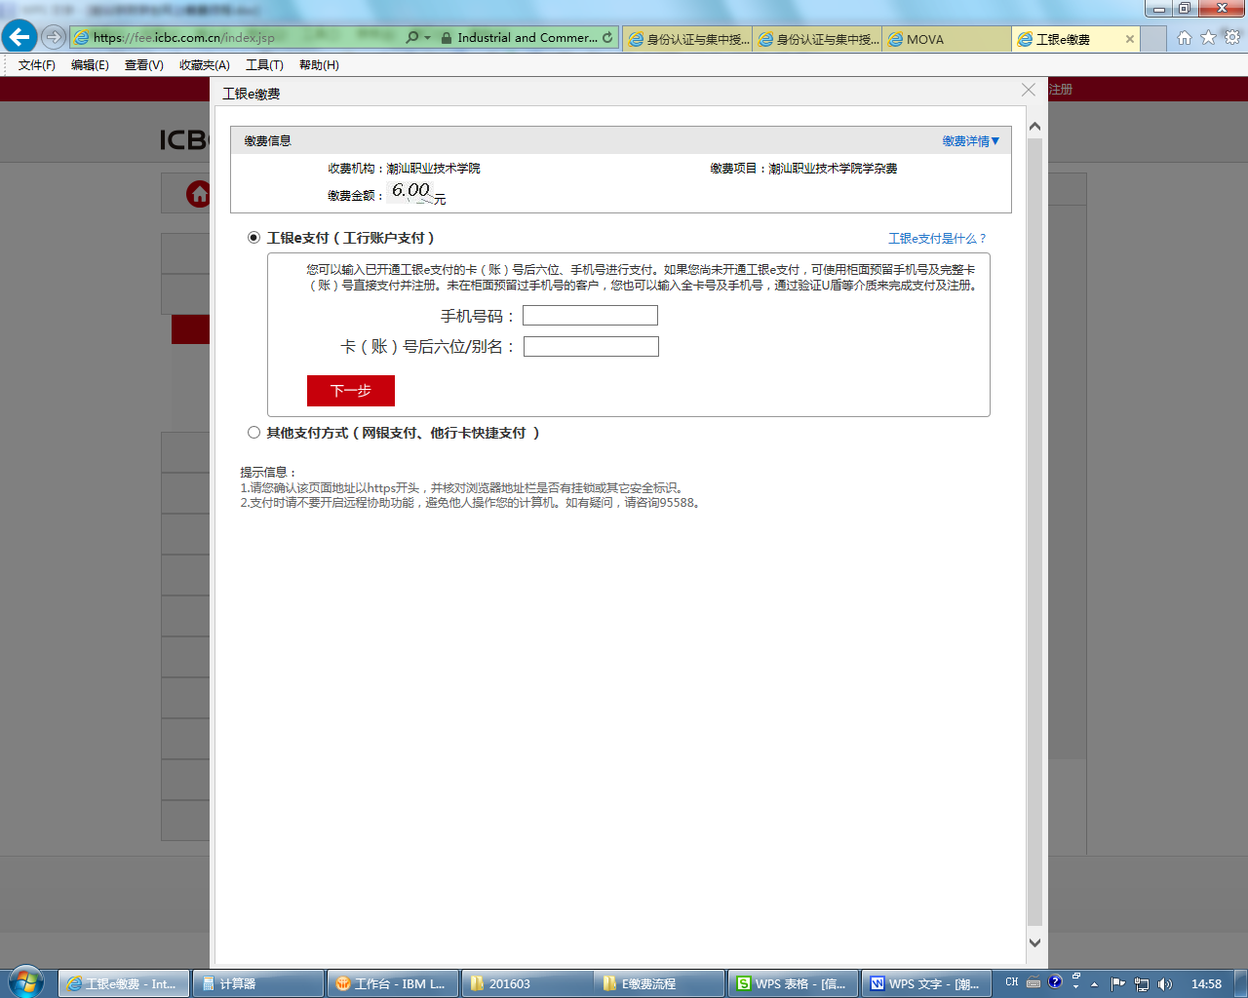The width and height of the screenshot is (1248, 998).
Task: Switch to the second 身份认证与集中授 tab
Action: tap(817, 39)
